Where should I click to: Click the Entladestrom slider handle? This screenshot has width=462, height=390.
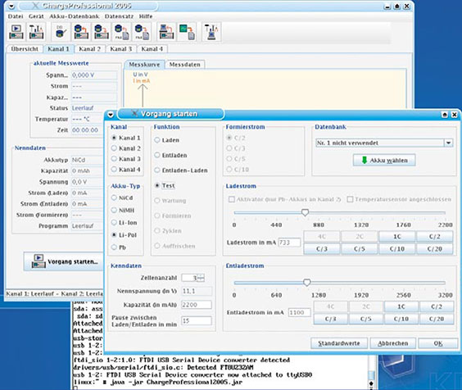306,283
